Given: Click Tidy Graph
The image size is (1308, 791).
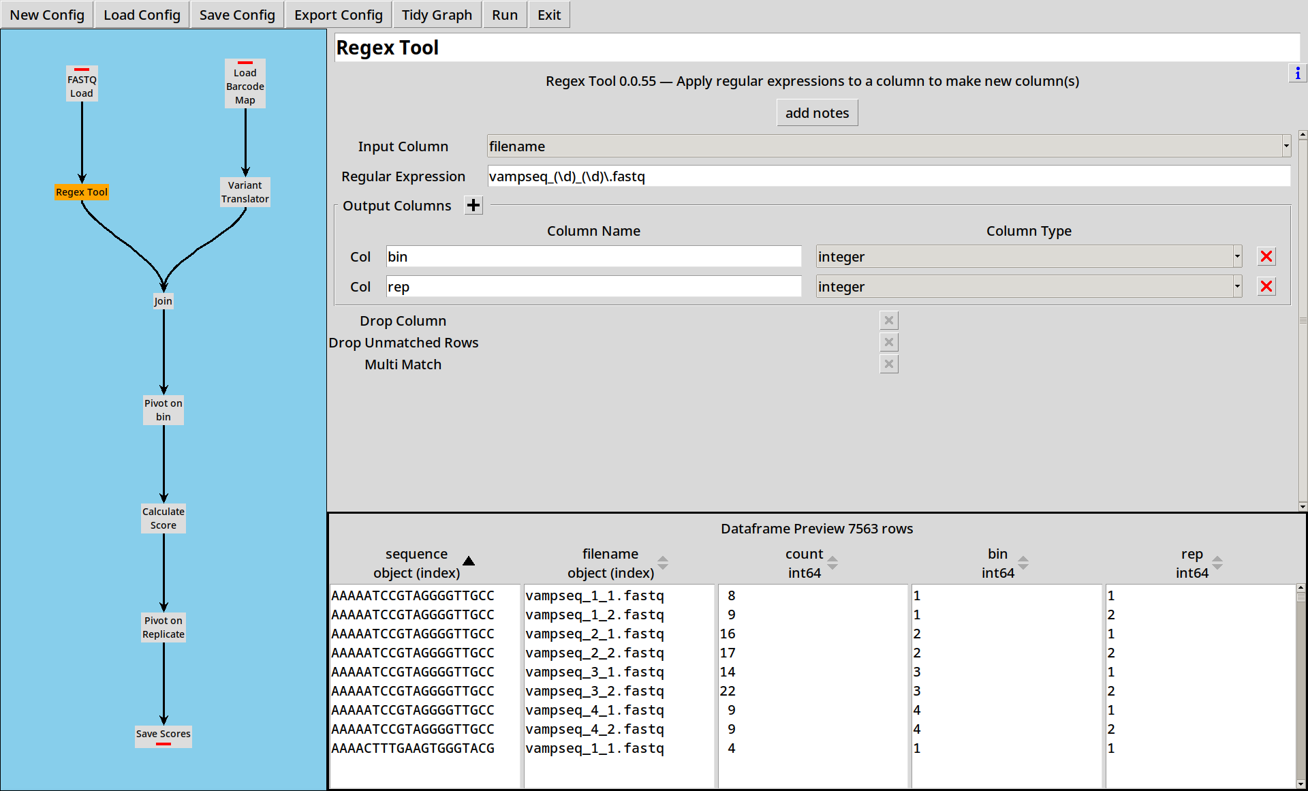Looking at the screenshot, I should point(437,14).
